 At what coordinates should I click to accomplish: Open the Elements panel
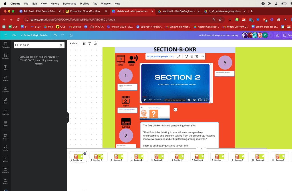point(6,56)
